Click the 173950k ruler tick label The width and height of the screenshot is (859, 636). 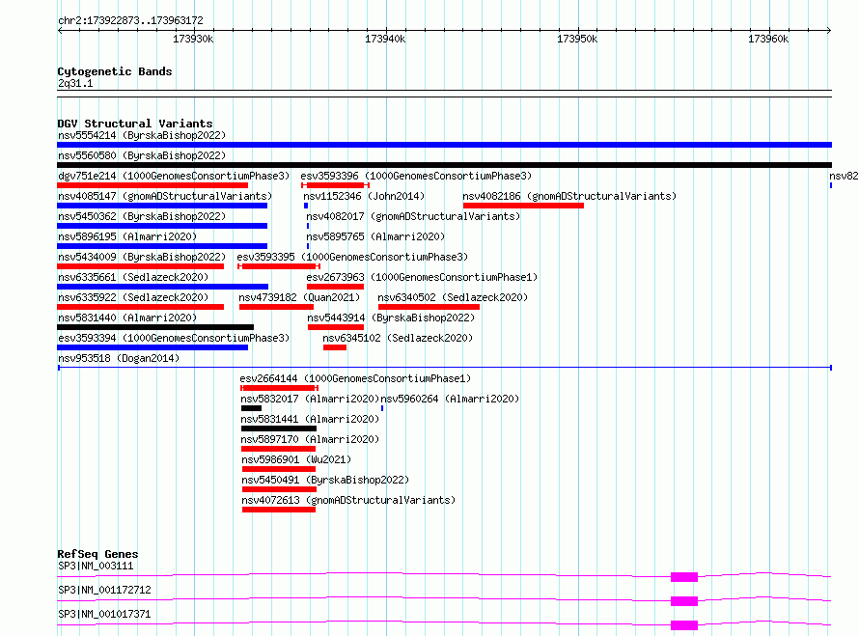(x=577, y=39)
